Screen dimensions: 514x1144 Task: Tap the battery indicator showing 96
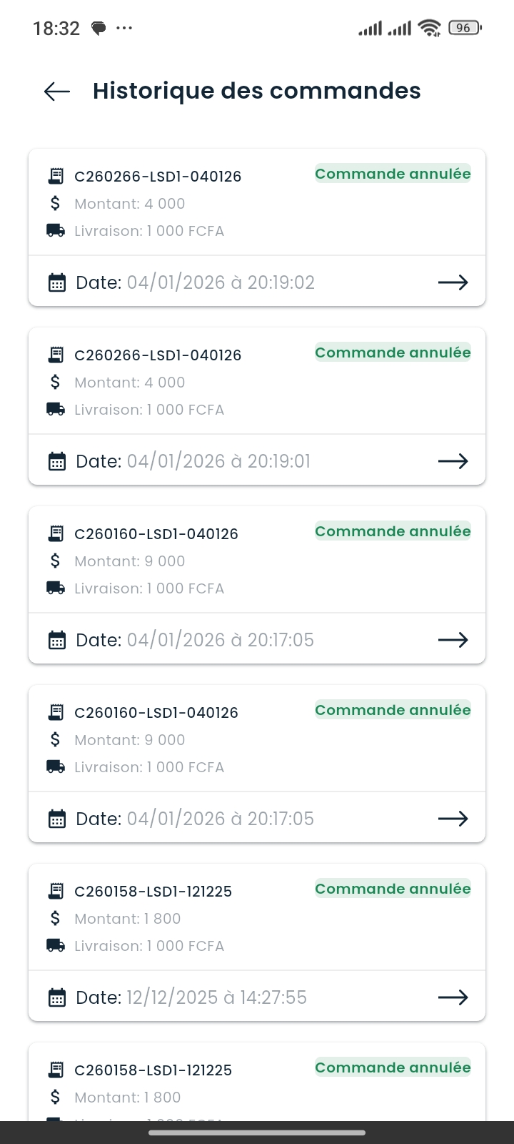coord(465,28)
